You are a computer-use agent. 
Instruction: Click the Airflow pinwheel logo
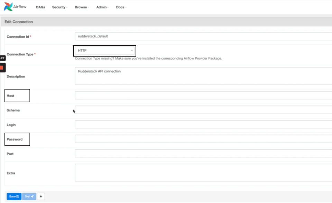8,7
